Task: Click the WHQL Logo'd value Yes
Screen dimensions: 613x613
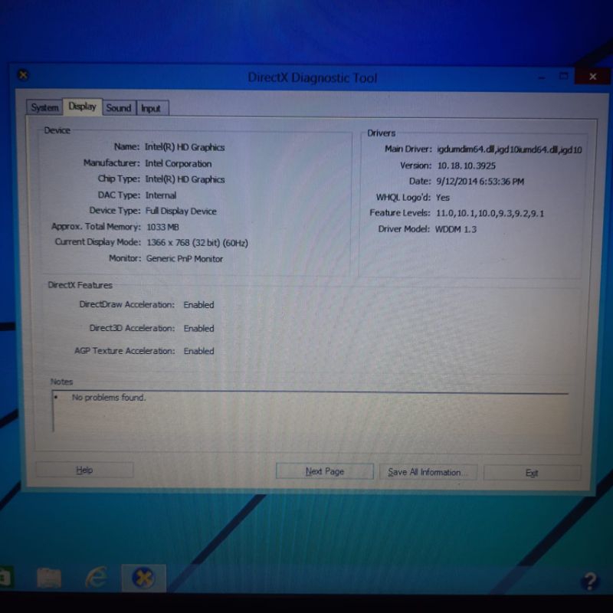Action: [x=443, y=198]
